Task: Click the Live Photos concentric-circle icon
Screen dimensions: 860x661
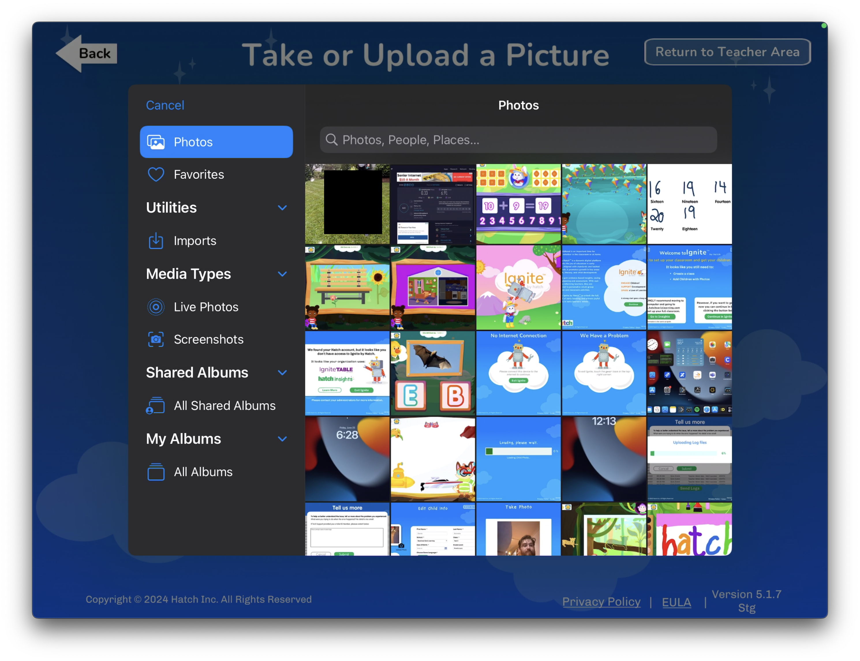Action: click(156, 307)
